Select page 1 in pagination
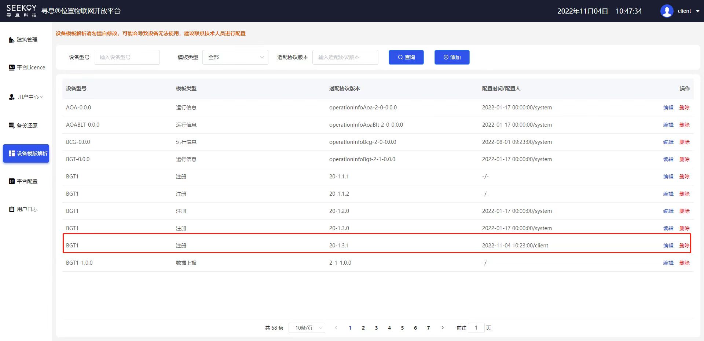This screenshot has width=704, height=341. 350,328
